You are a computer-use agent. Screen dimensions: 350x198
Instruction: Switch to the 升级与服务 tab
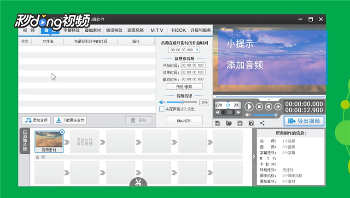(x=201, y=30)
